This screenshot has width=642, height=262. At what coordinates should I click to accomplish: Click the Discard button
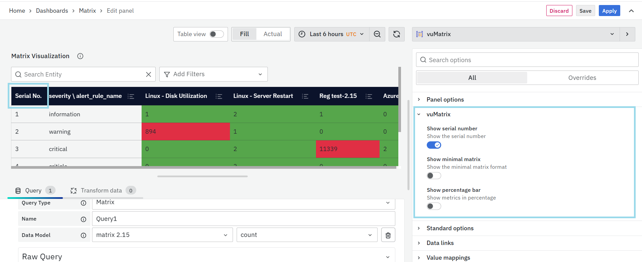pyautogui.click(x=559, y=11)
